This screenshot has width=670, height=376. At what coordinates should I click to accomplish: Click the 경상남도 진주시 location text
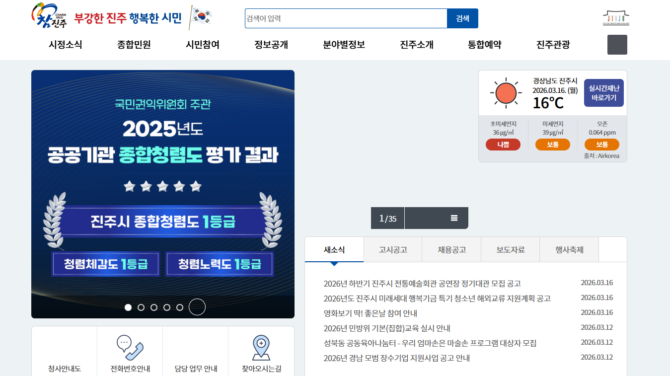[x=555, y=80]
